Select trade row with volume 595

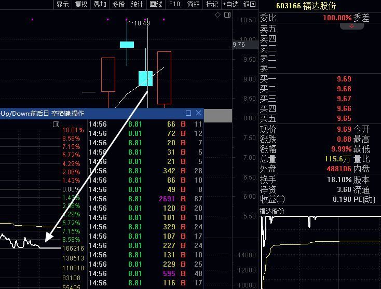click(x=145, y=274)
